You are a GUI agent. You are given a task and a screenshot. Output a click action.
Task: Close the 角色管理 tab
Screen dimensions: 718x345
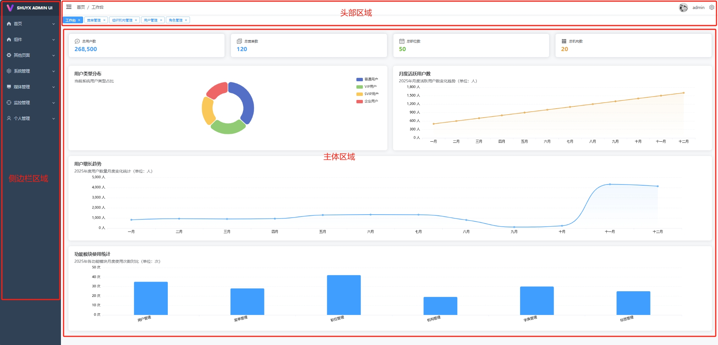(186, 20)
